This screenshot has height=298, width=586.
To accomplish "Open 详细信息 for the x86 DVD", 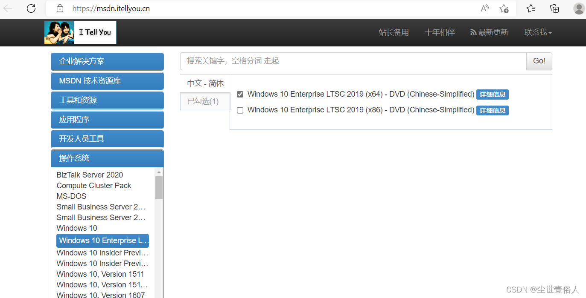I will (x=493, y=111).
